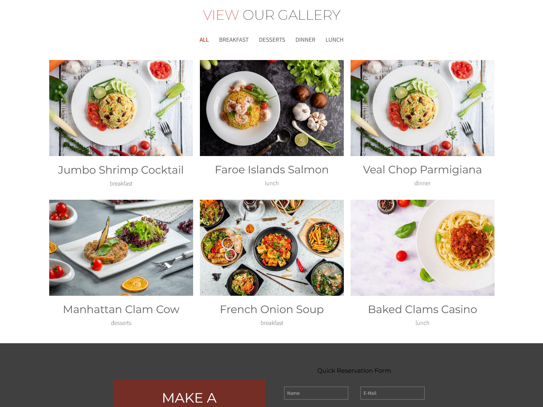Select the ALL gallery filter
Screen dimensions: 543x407
pos(204,40)
